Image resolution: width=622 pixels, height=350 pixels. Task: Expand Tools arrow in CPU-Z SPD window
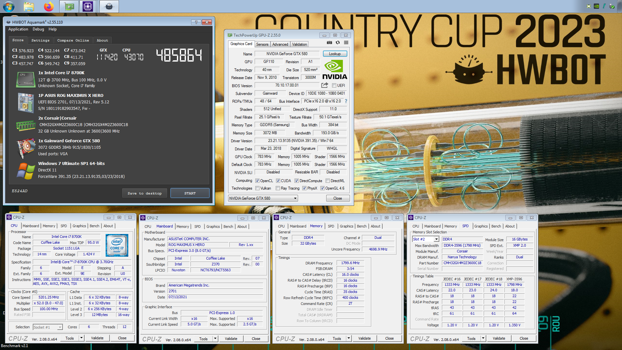(483, 338)
